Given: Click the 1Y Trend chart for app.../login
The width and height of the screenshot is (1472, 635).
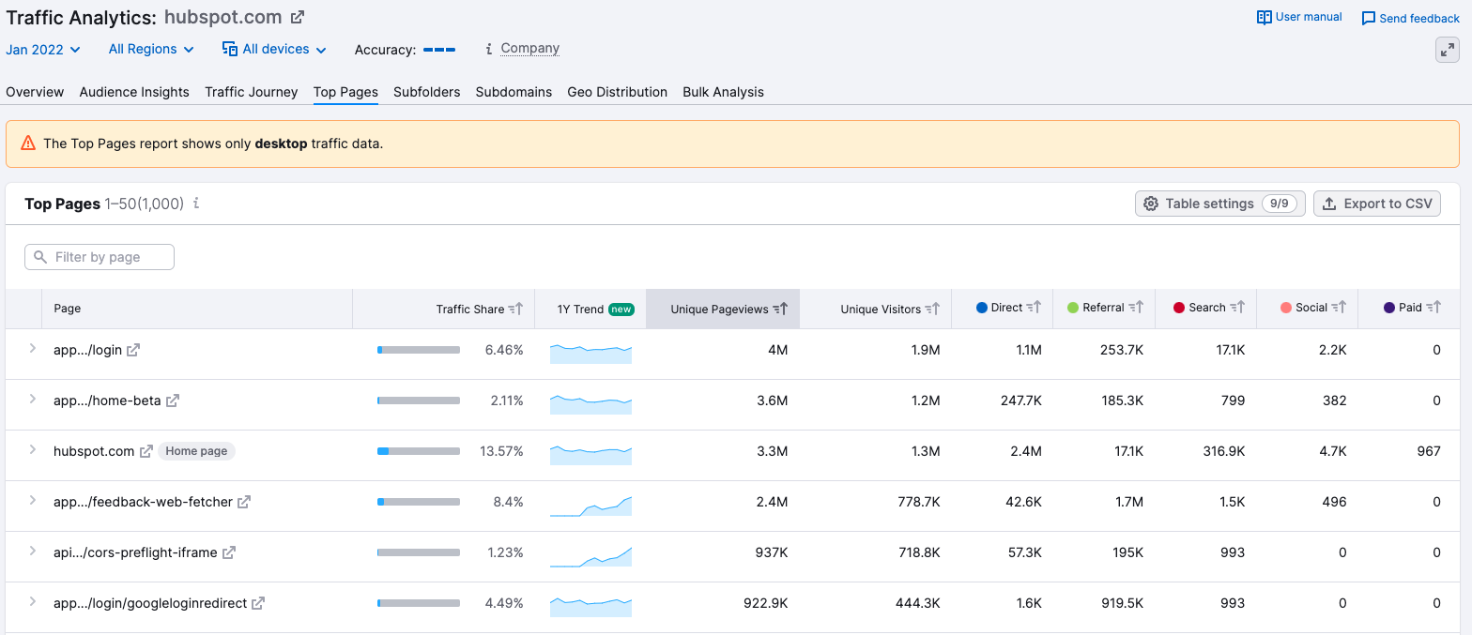Looking at the screenshot, I should pos(590,354).
